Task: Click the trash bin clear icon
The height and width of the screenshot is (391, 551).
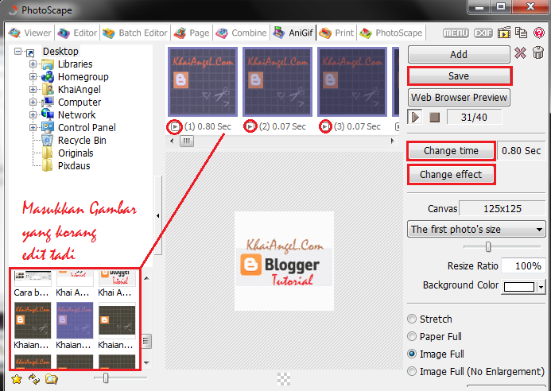Action: click(538, 53)
